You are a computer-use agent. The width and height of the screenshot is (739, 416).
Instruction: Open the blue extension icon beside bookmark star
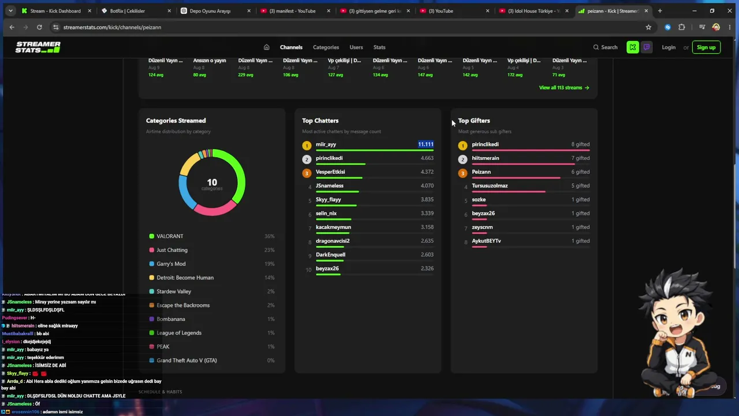[x=668, y=27]
